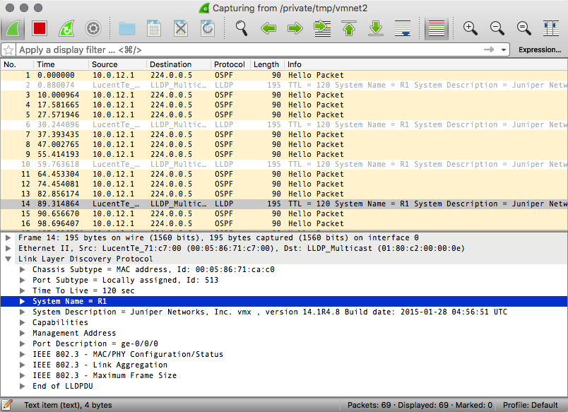Expand IEEE 802.3 Maximum Frame Size

(22, 375)
